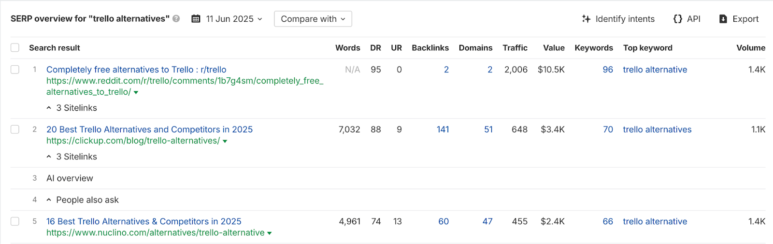Open the reddit.com URL link
The height and width of the screenshot is (244, 773).
coord(185,86)
